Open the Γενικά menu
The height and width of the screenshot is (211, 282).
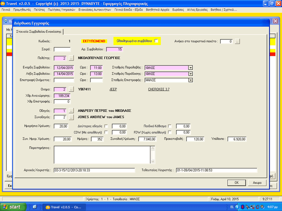point(6,10)
